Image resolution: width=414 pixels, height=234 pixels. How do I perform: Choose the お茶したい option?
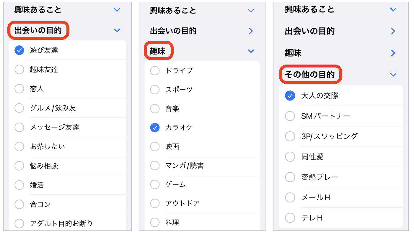pos(19,146)
